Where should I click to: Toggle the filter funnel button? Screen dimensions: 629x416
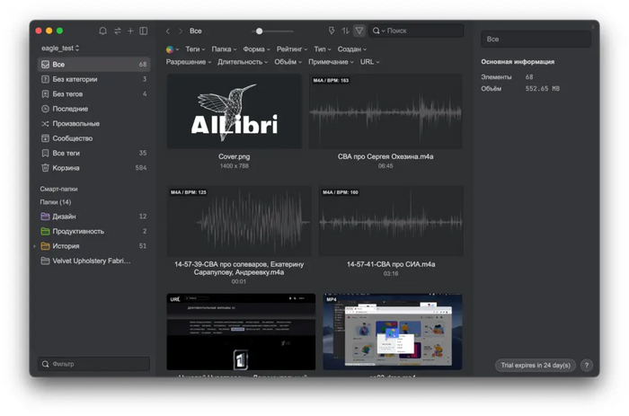tap(359, 31)
